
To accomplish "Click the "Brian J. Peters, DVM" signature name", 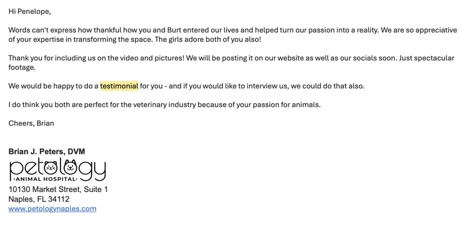I will click(x=47, y=151).
